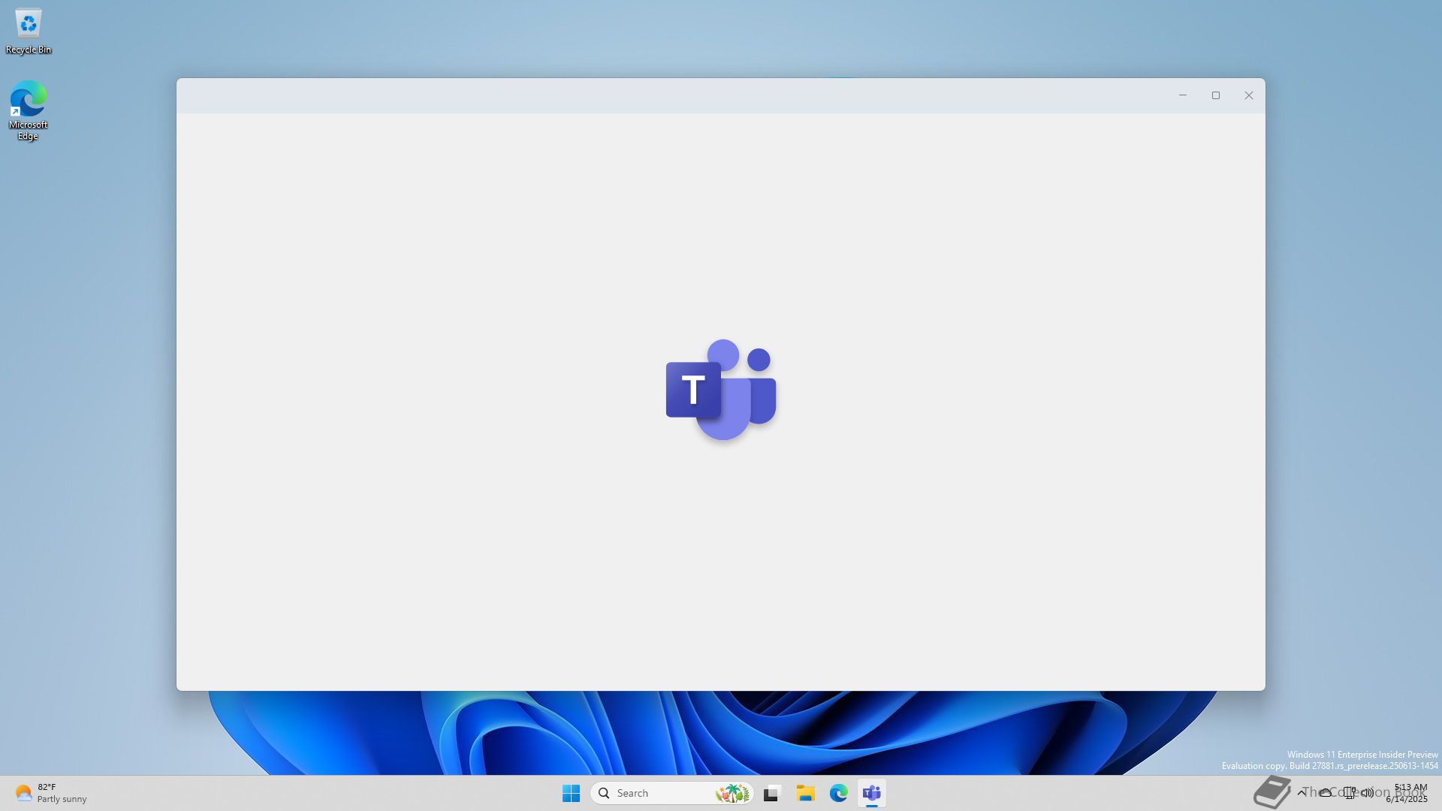Expand the hidden system tray icons chevron

(1302, 793)
